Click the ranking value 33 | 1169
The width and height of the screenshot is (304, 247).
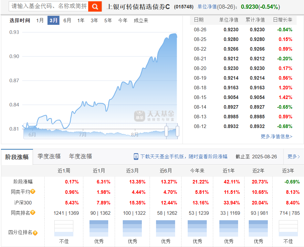(230, 213)
